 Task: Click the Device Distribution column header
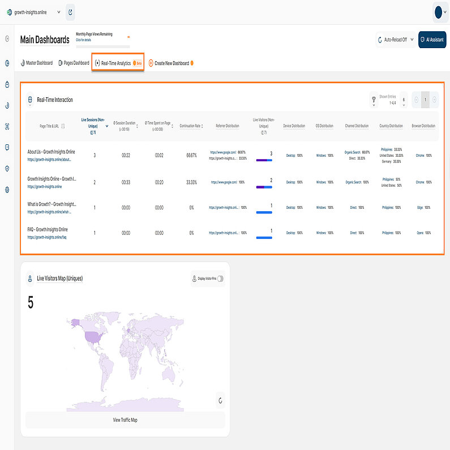tap(294, 126)
